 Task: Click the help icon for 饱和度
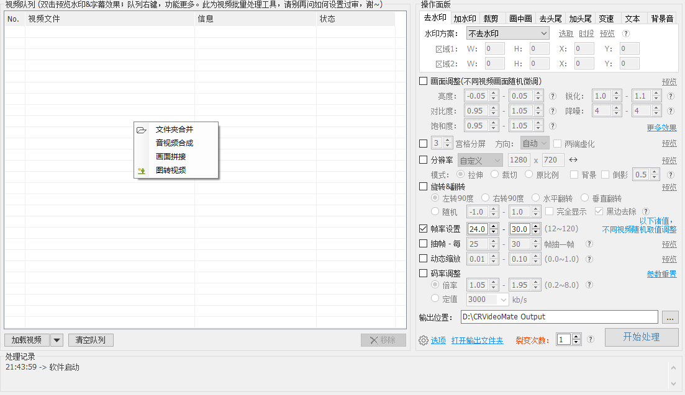point(553,126)
